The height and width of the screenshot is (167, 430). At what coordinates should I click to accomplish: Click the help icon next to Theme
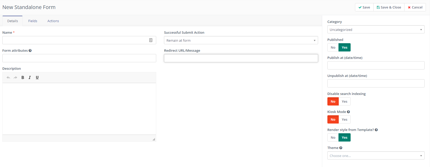pos(341,148)
